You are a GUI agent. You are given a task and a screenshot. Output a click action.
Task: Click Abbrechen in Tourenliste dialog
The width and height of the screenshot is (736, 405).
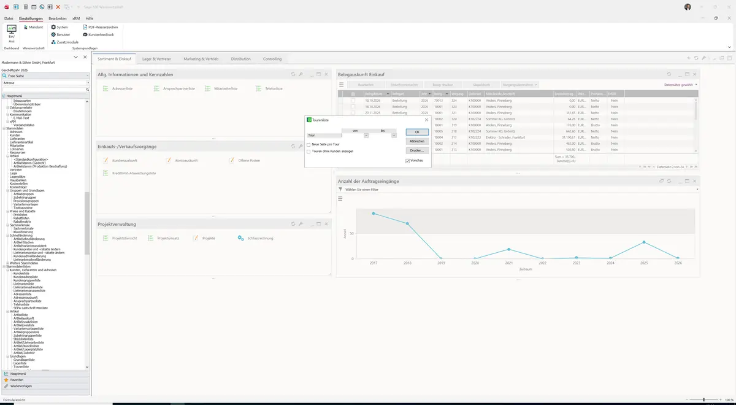417,141
